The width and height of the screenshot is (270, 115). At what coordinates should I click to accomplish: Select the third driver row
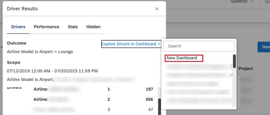click(93, 110)
